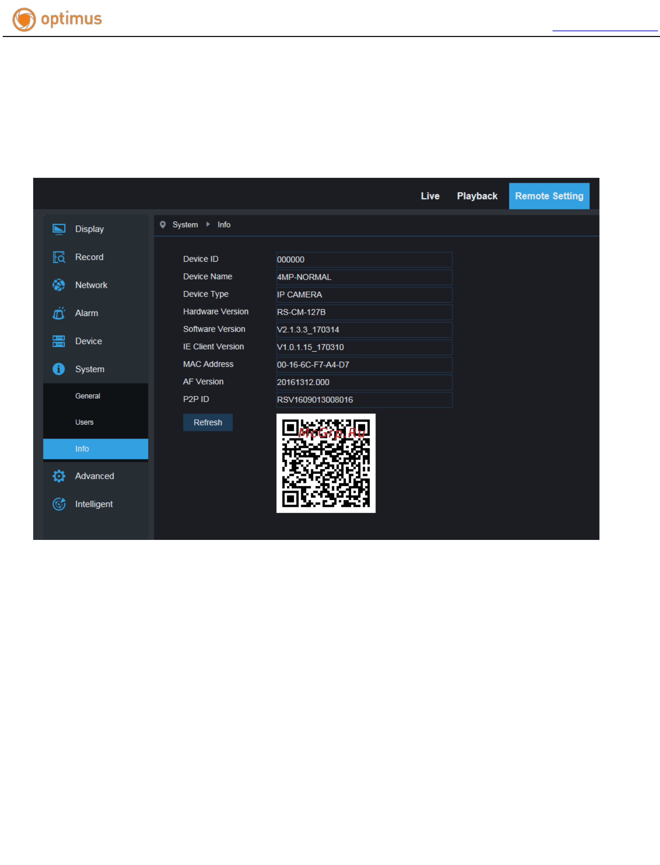Click the Software Version field V2.1.3.3_170314
This screenshot has width=660, height=865.
coord(364,330)
